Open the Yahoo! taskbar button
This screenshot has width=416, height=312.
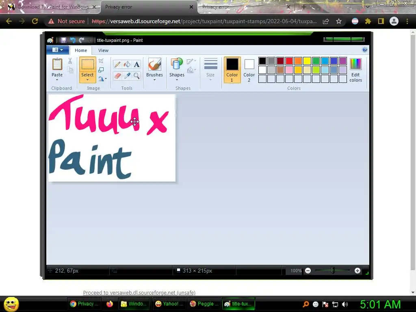pos(169,304)
